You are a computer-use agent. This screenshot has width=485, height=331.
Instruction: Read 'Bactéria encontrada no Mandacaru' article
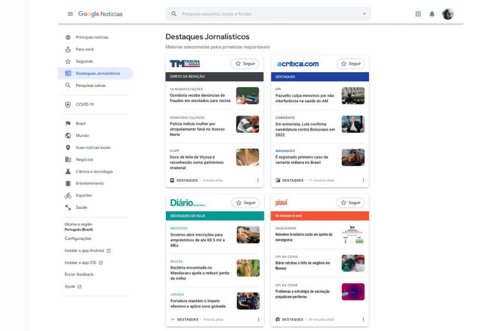tap(200, 273)
